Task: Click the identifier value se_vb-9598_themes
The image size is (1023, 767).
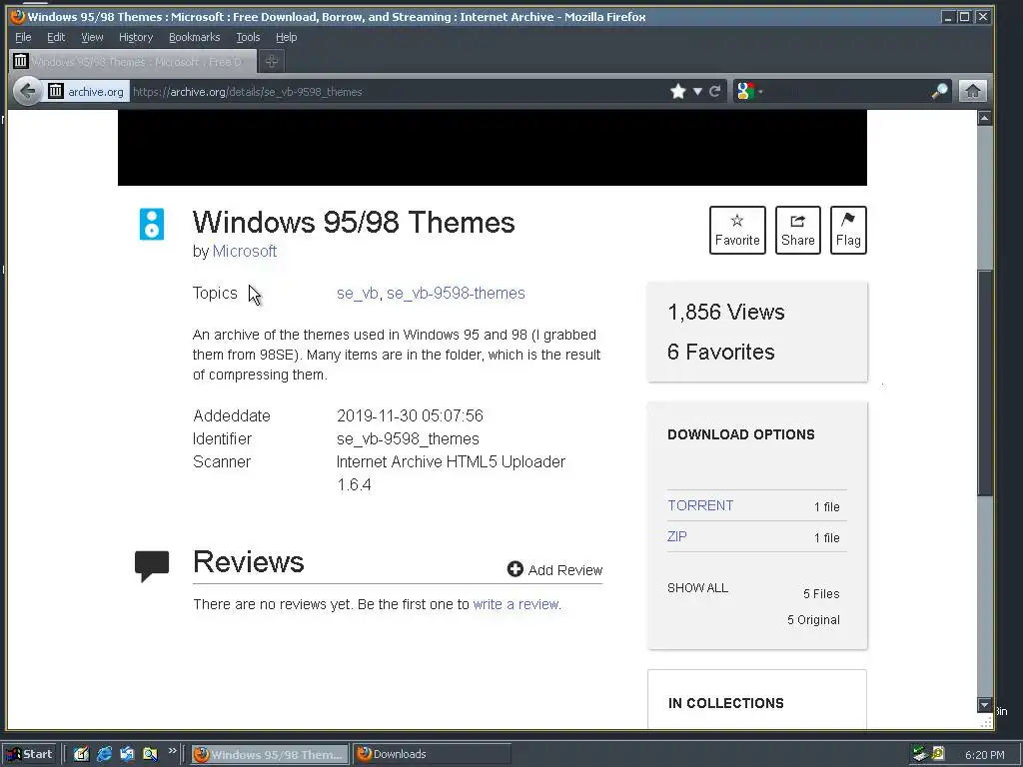Action: 408,439
